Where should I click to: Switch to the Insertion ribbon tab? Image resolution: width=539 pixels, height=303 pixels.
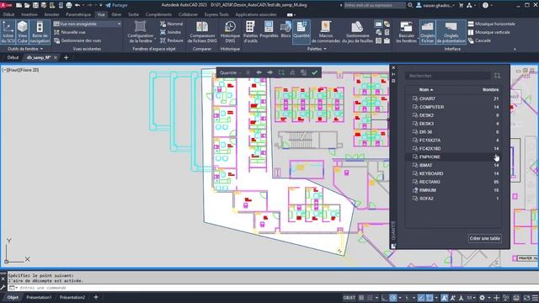tap(29, 15)
